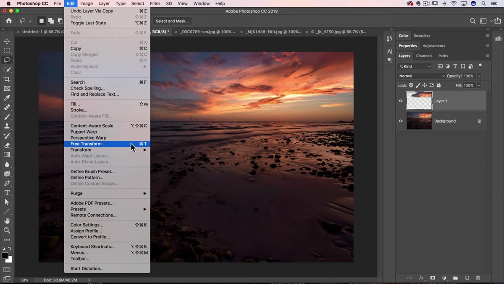Select the Blur tool
Screen dimensions: 504x284
point(7,164)
